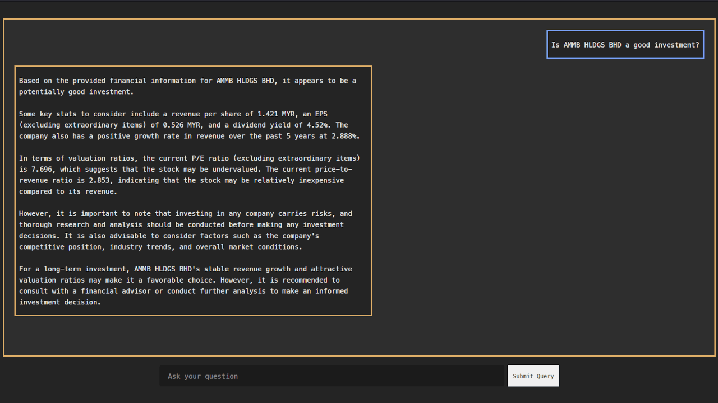The height and width of the screenshot is (403, 718).
Task: Select the "Is AMMB HLDGS BHD a good investment?" message
Action: coord(625,45)
